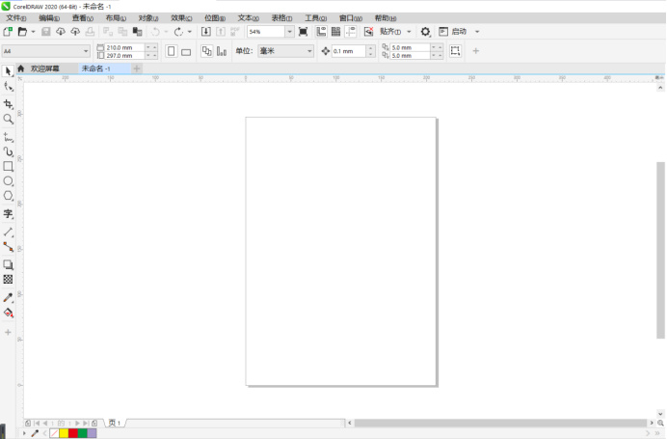Screen dimensions: 667x439
Task: Expand the document palette flyout arrow
Action: [x=24, y=433]
